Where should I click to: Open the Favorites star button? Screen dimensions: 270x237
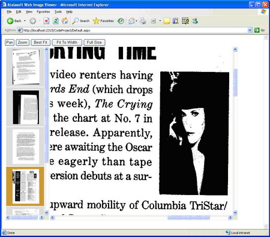point(103,21)
